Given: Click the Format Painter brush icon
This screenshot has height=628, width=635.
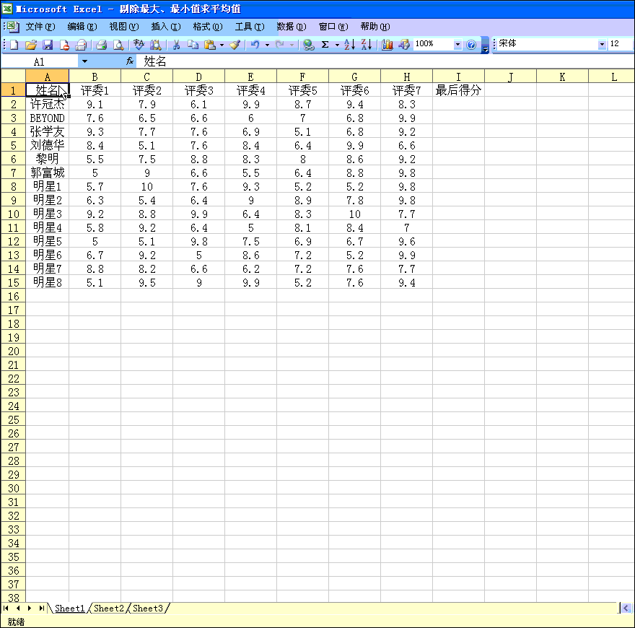Looking at the screenshot, I should pyautogui.click(x=235, y=45).
